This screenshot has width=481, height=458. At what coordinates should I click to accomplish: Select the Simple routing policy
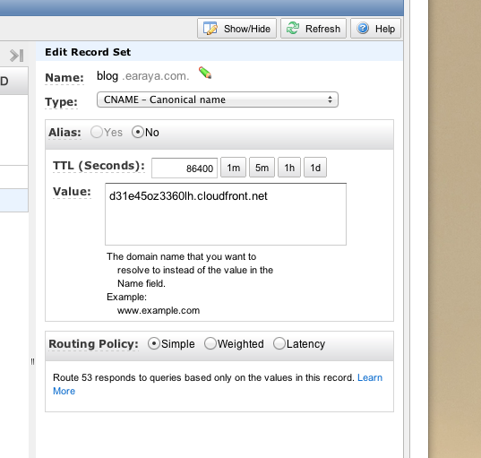pos(154,343)
